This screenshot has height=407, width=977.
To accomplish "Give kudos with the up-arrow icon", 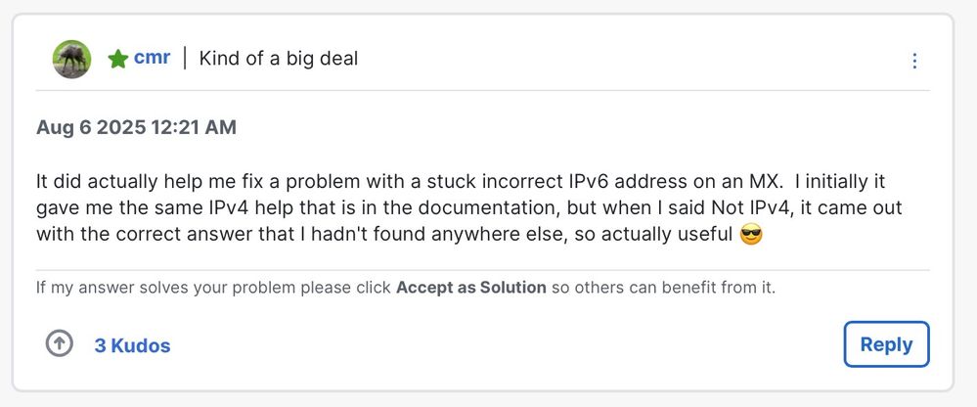I will click(x=60, y=344).
